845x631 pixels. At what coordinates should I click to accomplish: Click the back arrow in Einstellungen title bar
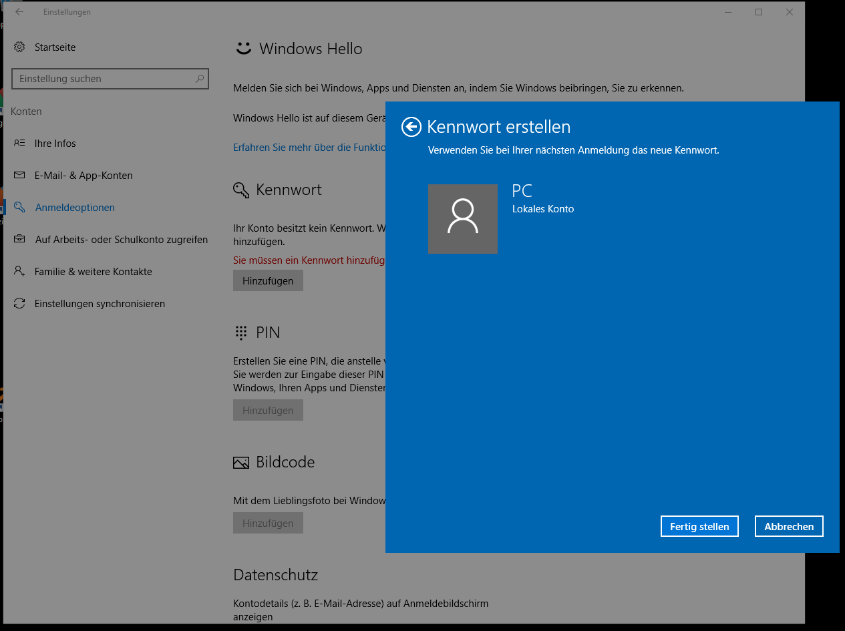[x=19, y=12]
